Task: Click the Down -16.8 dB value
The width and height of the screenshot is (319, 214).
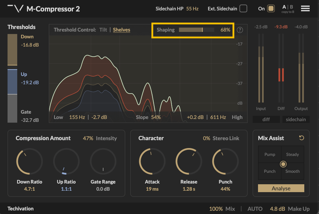Action: coord(30,45)
